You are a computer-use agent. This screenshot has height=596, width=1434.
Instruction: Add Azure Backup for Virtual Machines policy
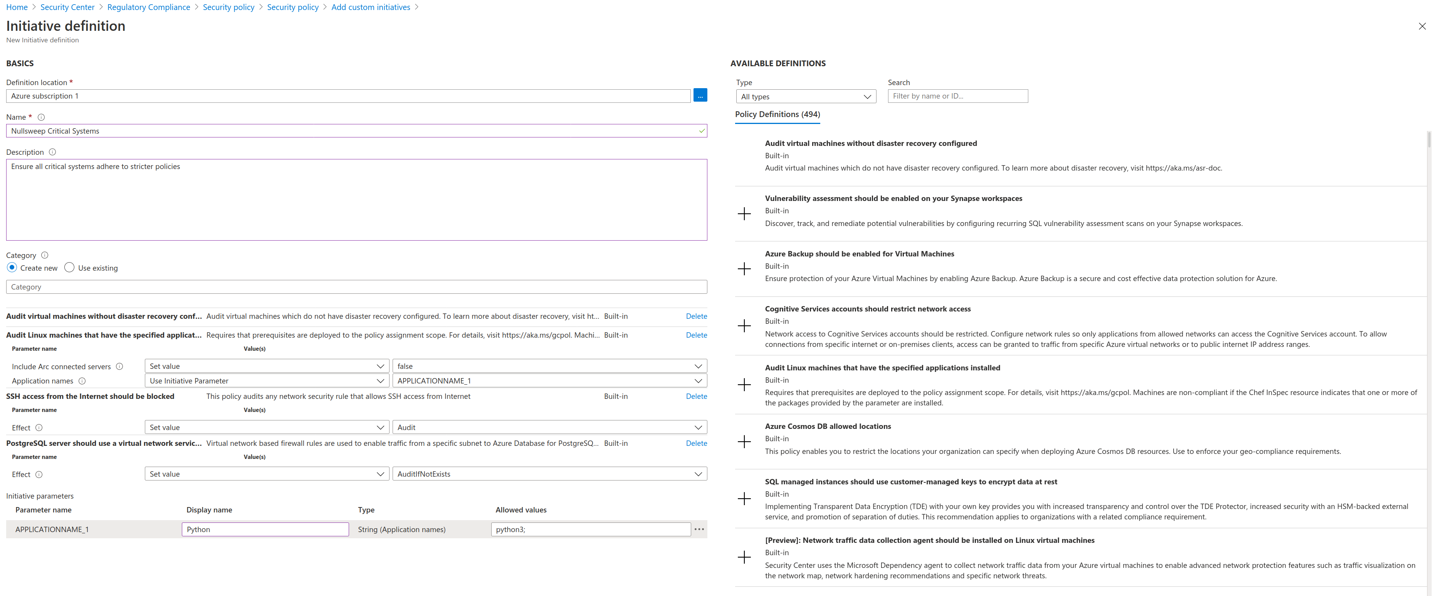tap(744, 269)
